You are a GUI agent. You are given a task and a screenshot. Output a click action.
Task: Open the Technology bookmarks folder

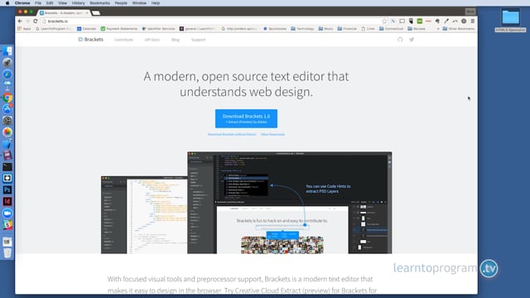click(x=302, y=29)
